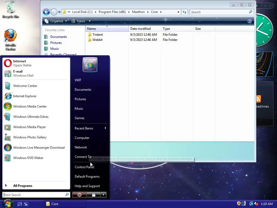
Task: Click the muted volume tray icon
Action: tap(256, 204)
